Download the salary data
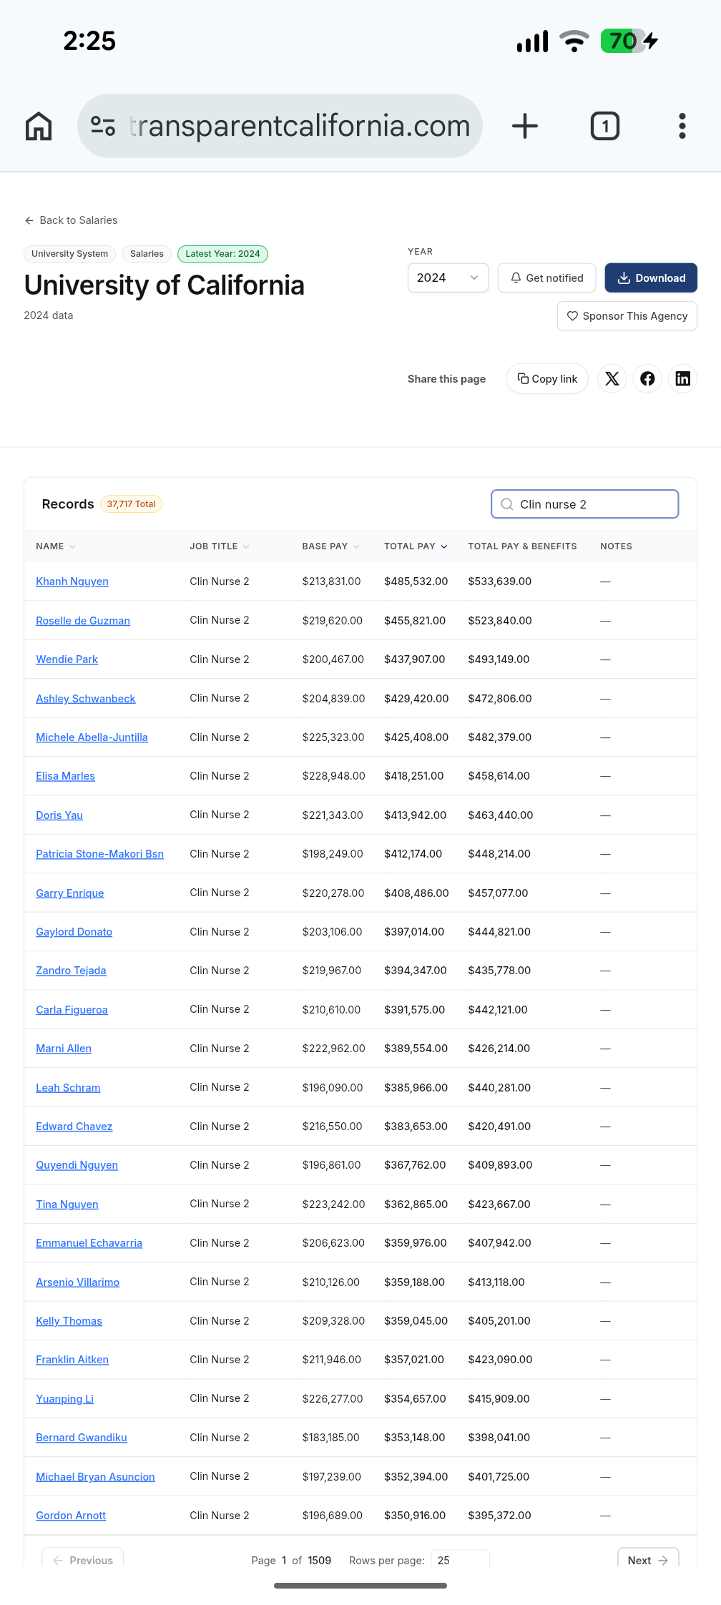The image size is (721, 1605). click(x=651, y=278)
